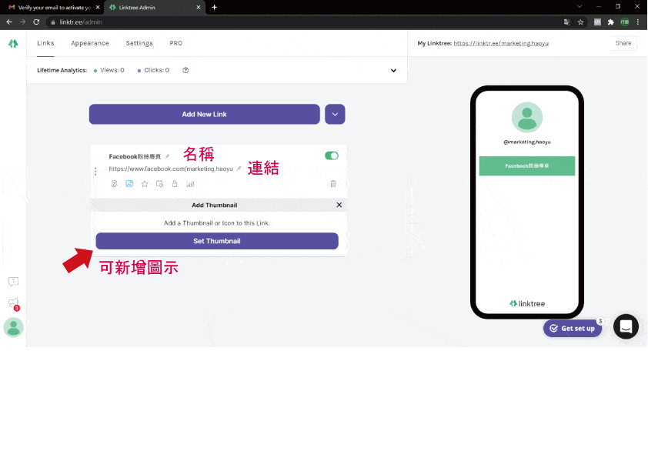
Task: Select the Linktree Admin browser tab
Action: click(154, 8)
